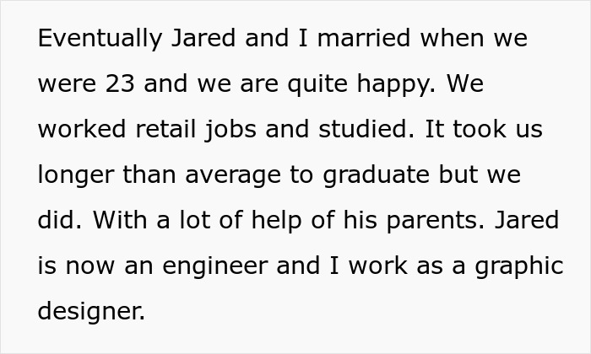The image size is (591, 354).
Task: Click the word "jobs"
Action: click(x=230, y=130)
